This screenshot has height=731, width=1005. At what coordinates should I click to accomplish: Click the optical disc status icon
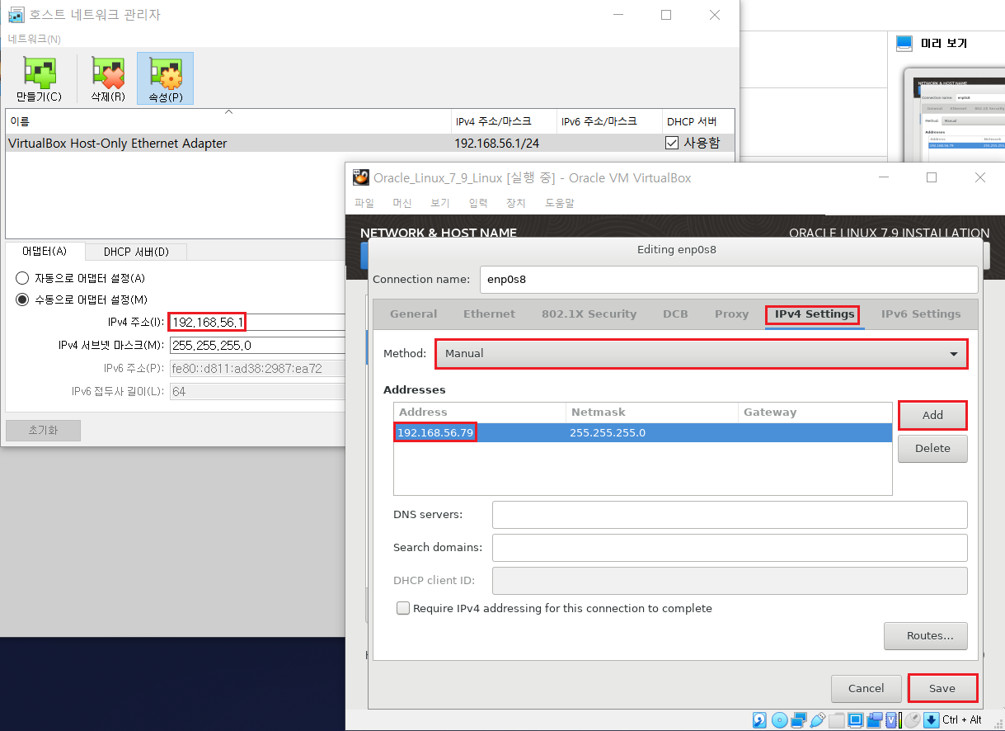pos(780,719)
